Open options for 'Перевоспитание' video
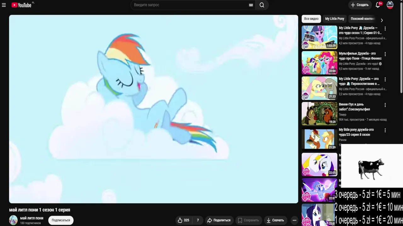The image size is (403, 226). (x=385, y=80)
